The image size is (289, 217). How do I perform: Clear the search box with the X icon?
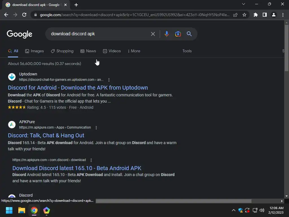click(153, 34)
